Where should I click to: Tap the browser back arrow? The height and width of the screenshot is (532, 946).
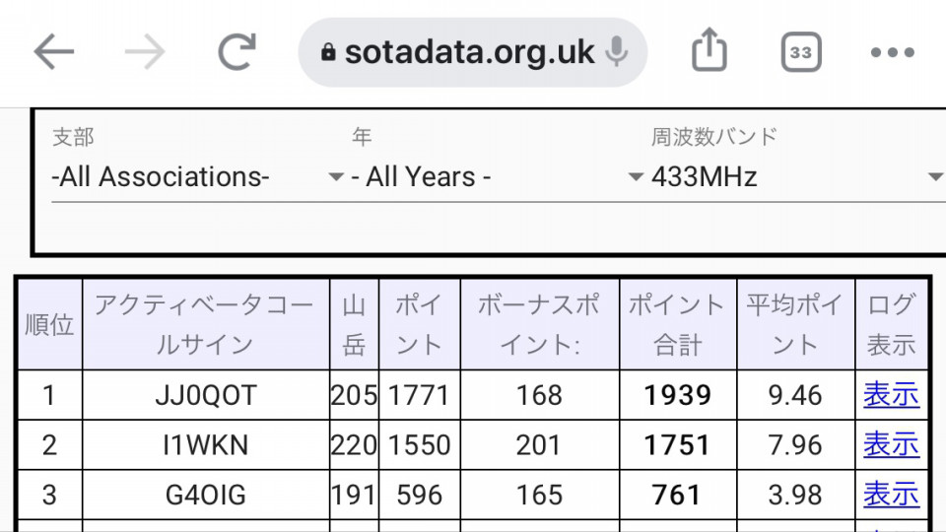pos(53,52)
